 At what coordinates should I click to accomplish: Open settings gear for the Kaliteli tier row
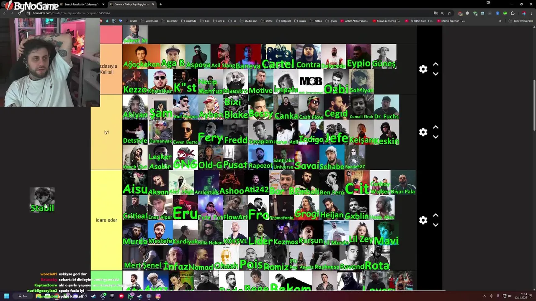pyautogui.click(x=423, y=69)
